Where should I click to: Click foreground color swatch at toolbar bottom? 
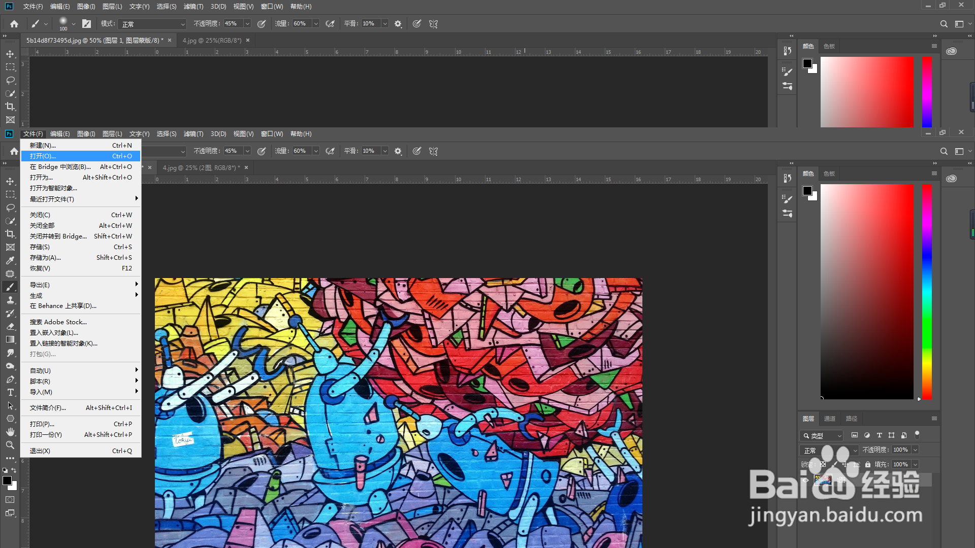[x=7, y=481]
